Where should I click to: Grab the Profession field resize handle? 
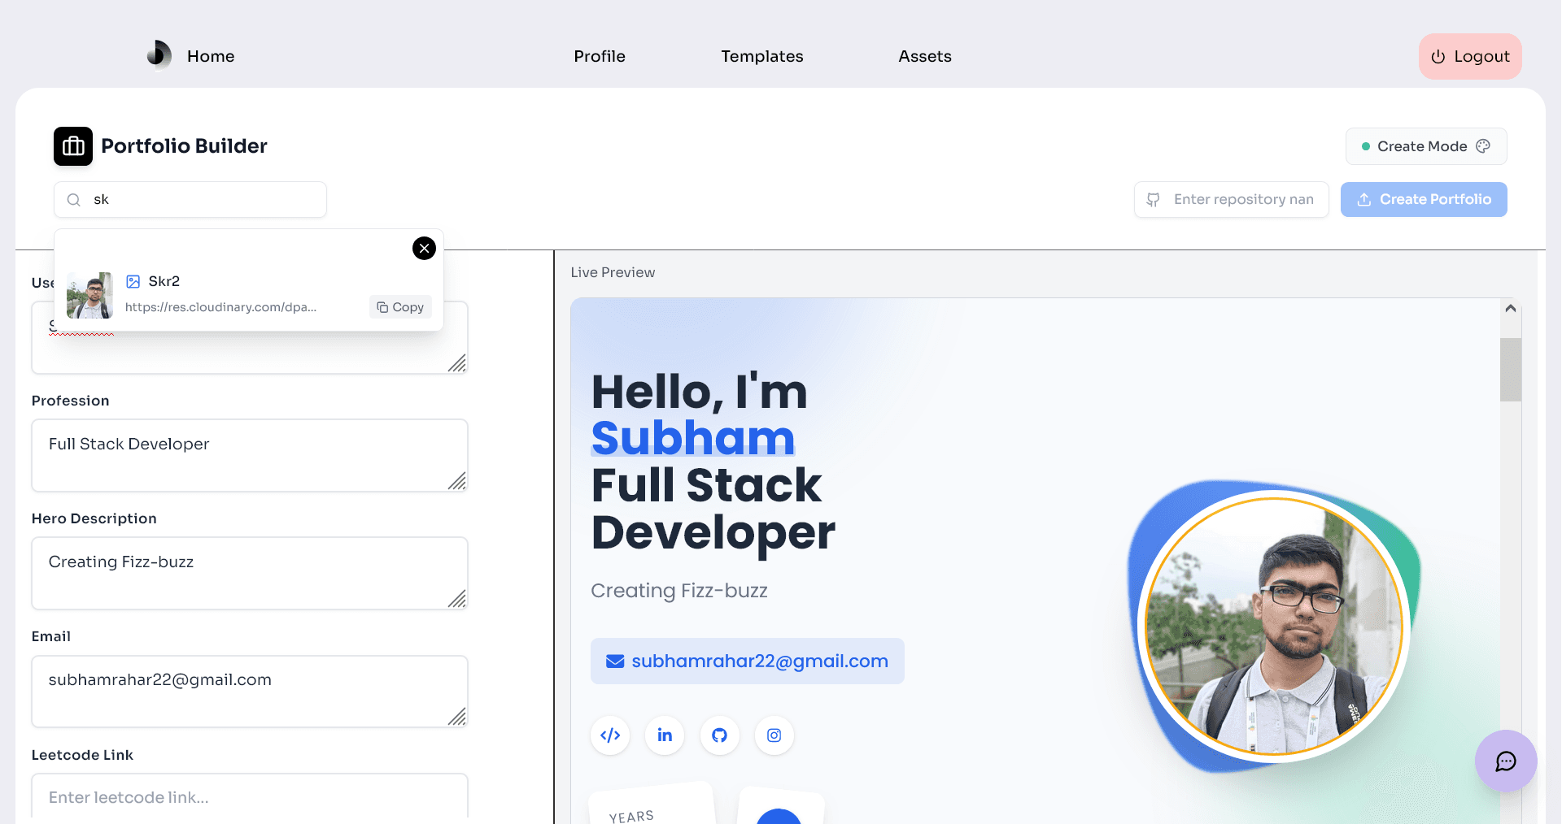pos(458,482)
